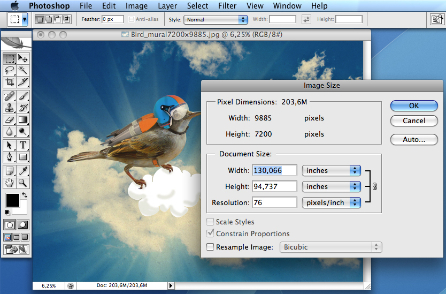Open the Width units dropdown in Document Size
This screenshot has width=446, height=294.
(332, 170)
